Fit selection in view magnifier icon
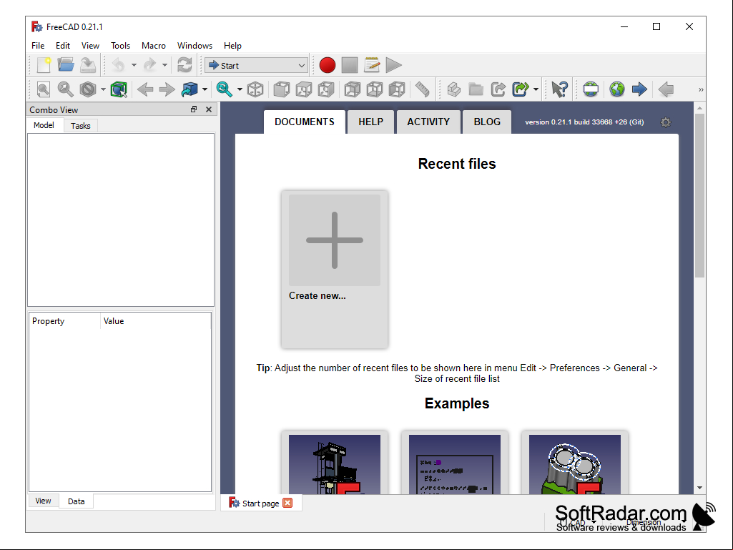The width and height of the screenshot is (733, 550). 66,89
